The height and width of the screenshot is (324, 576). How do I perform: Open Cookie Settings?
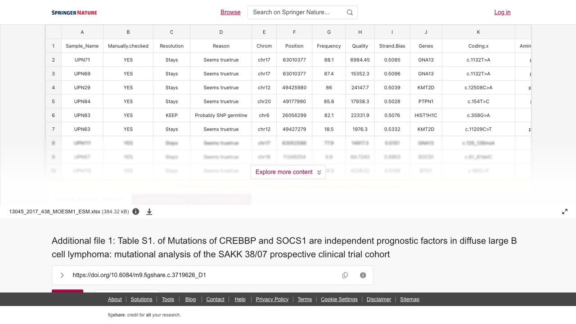(x=339, y=299)
